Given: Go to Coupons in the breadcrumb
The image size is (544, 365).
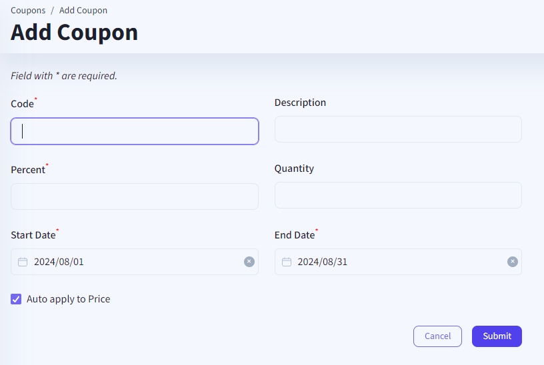Looking at the screenshot, I should click(28, 10).
